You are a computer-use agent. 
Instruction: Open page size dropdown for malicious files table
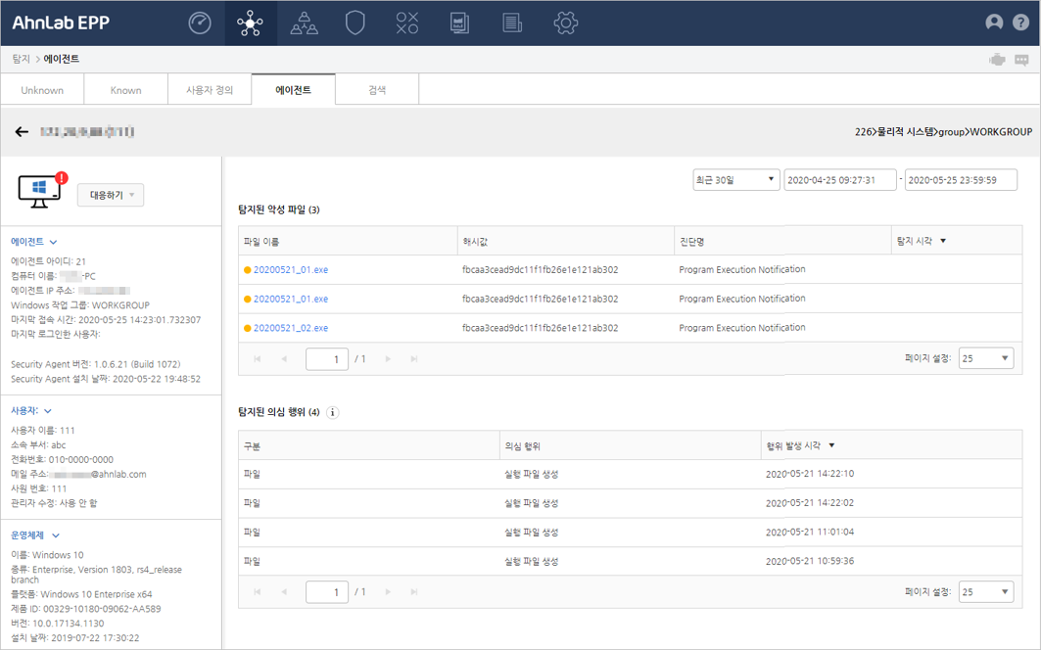coord(985,358)
